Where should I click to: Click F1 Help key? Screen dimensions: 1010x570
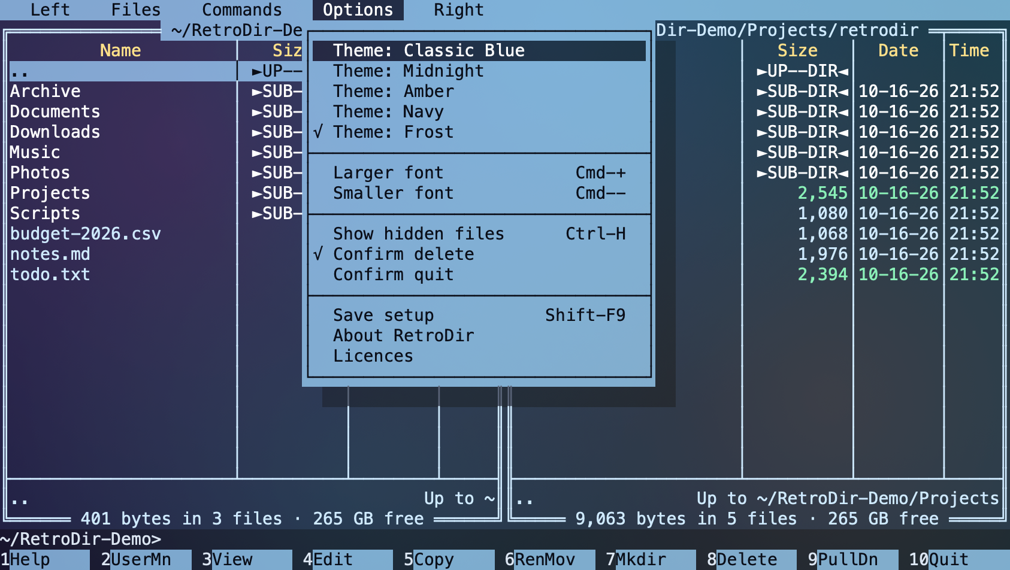[45, 560]
